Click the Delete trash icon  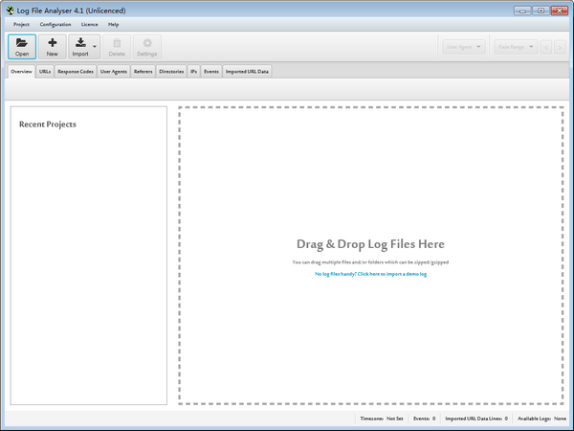[x=117, y=47]
